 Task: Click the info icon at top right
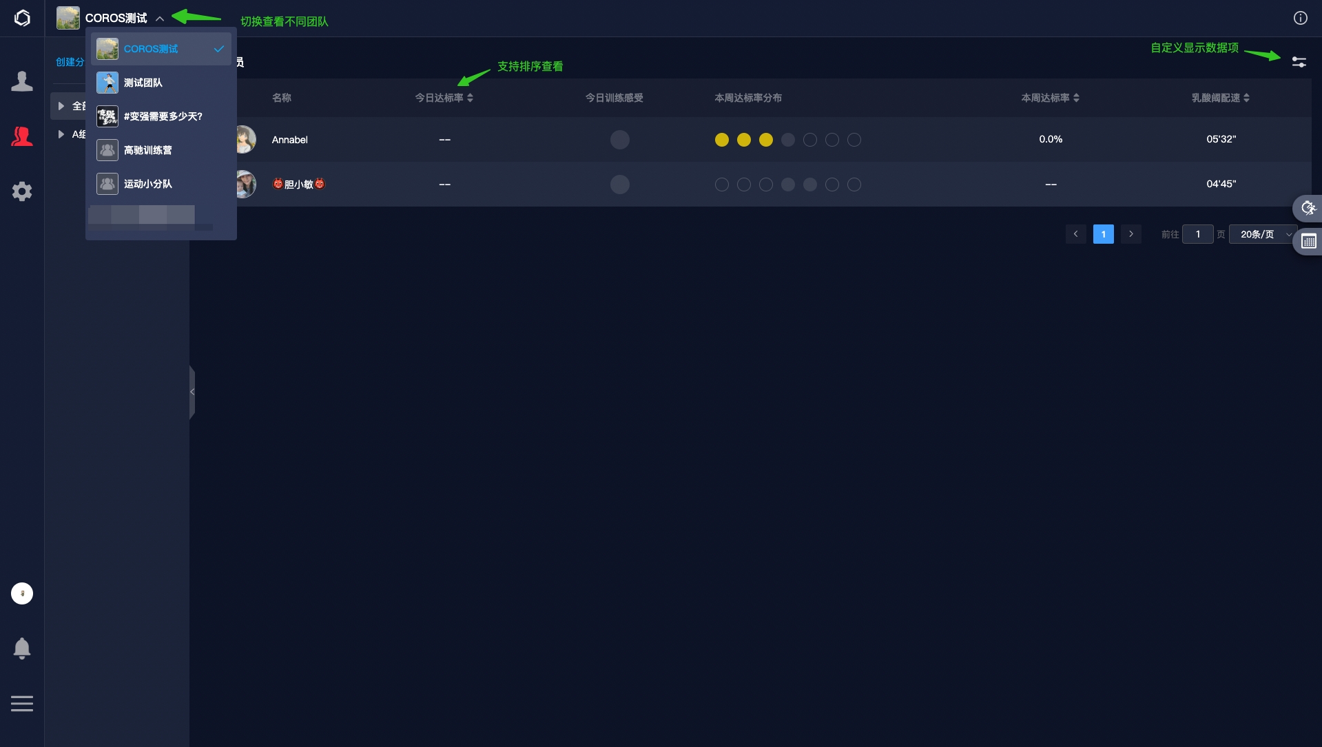pos(1300,18)
